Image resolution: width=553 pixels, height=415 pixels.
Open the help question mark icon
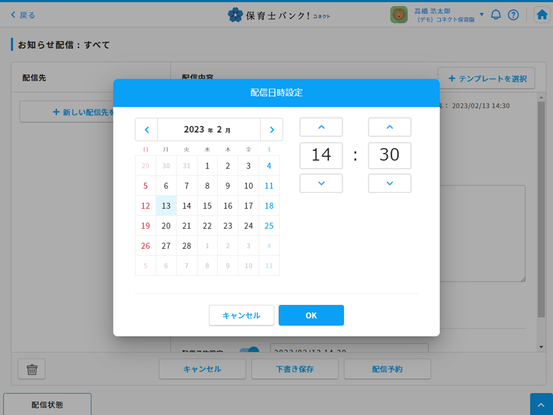[513, 15]
